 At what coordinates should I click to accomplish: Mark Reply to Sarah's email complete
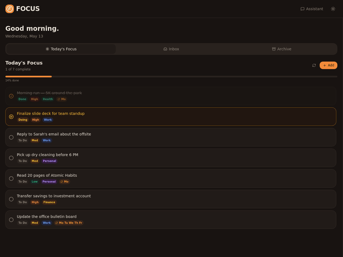11,137
